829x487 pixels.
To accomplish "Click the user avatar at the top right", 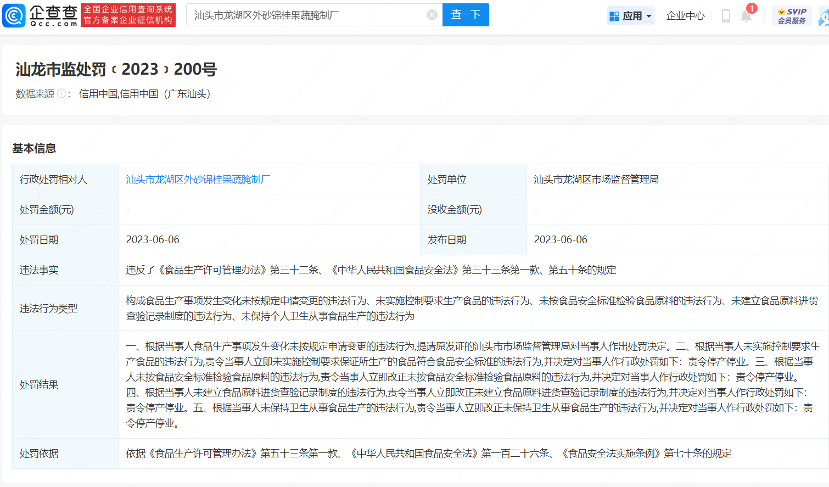I will point(824,17).
